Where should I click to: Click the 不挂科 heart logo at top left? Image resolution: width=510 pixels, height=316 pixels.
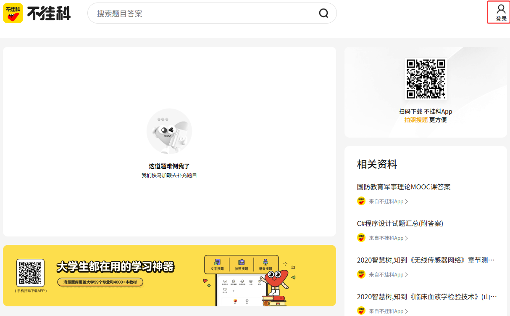[13, 13]
